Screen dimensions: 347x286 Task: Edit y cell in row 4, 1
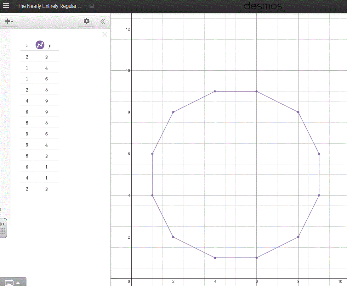[x=47, y=178]
